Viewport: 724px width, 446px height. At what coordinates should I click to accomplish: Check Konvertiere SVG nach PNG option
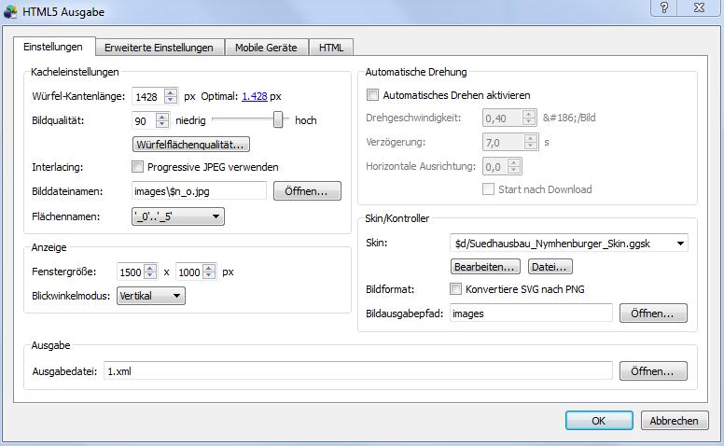point(456,289)
